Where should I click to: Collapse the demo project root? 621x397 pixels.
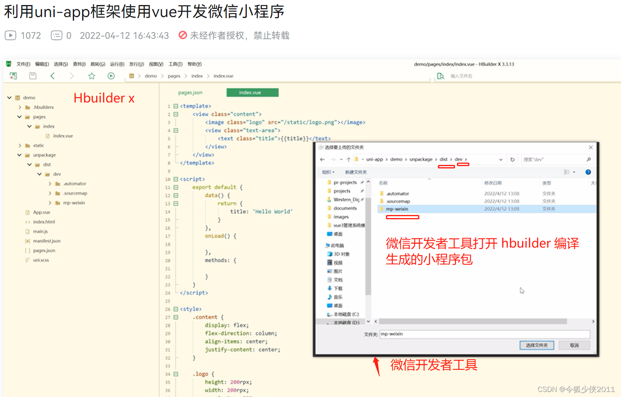click(9, 97)
